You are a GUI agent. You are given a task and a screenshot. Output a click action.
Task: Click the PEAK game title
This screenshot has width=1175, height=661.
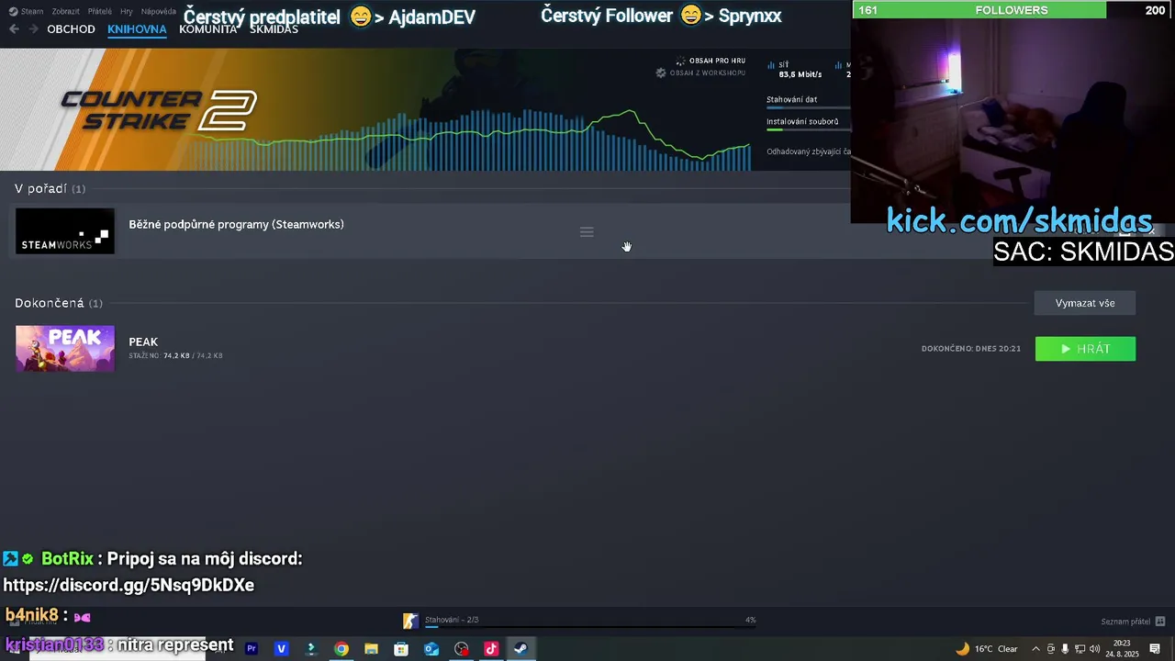click(x=143, y=342)
